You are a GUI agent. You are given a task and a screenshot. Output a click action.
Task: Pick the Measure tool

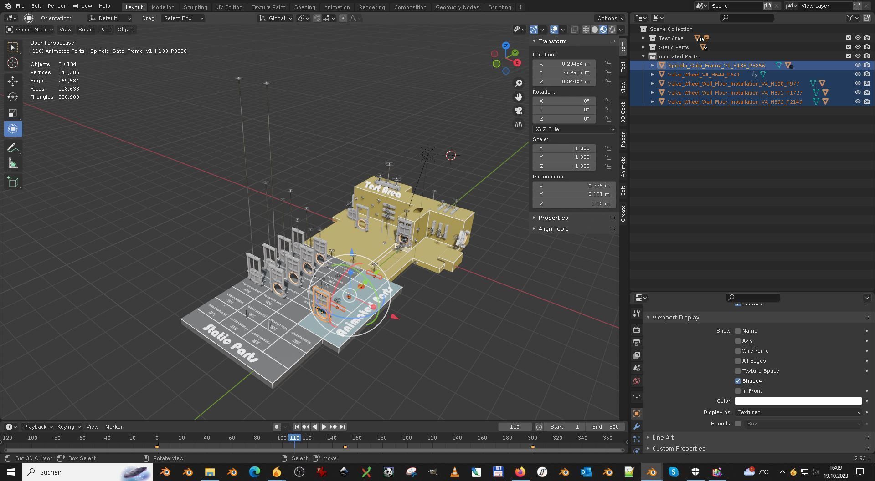tap(13, 163)
